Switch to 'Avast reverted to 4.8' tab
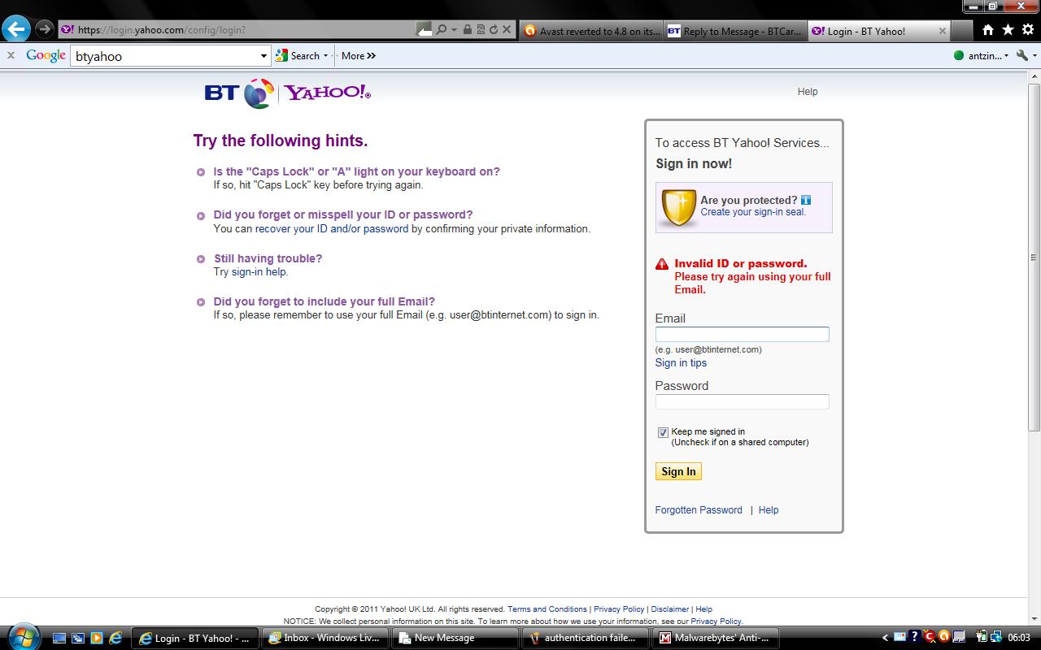The image size is (1041, 650). tap(591, 31)
